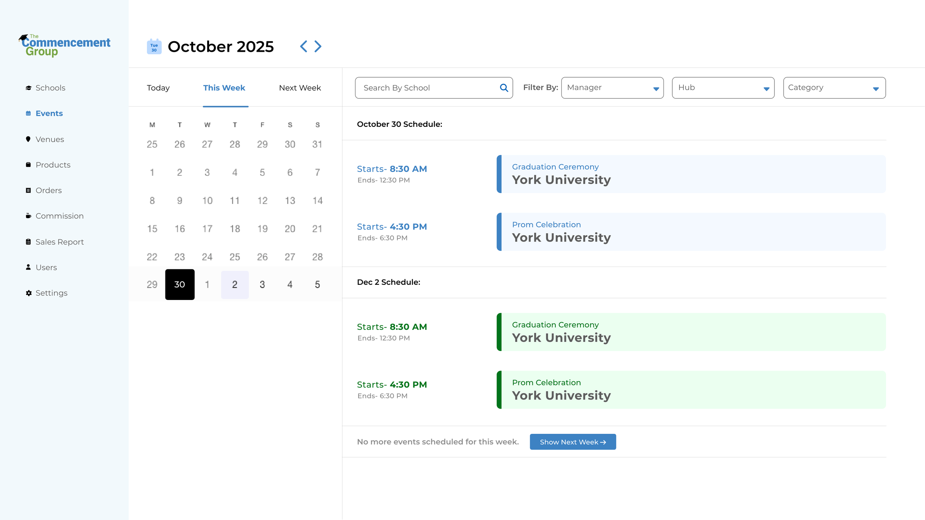Expand the Hub filter dropdown

click(x=723, y=88)
